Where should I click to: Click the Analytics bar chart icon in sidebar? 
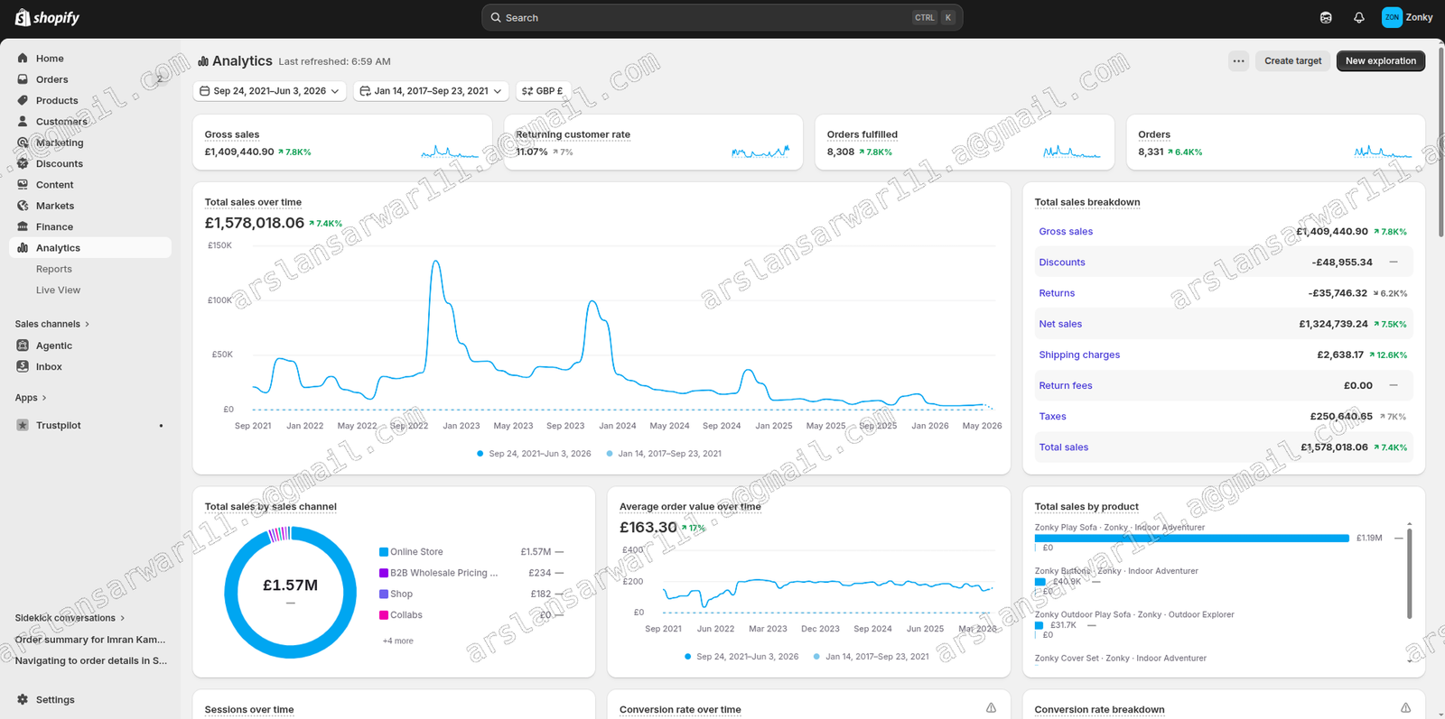pyautogui.click(x=23, y=247)
